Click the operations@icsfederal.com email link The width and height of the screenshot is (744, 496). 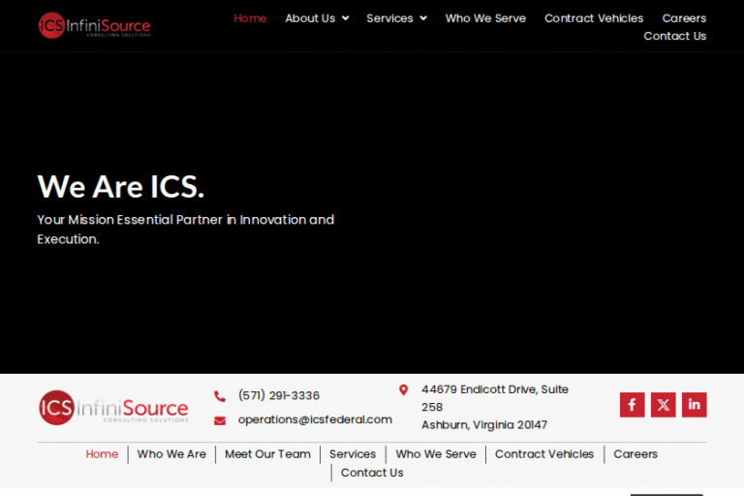(315, 419)
